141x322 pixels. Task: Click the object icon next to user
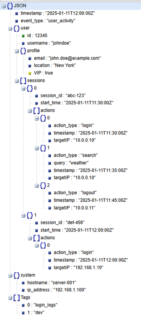(x=16, y=28)
